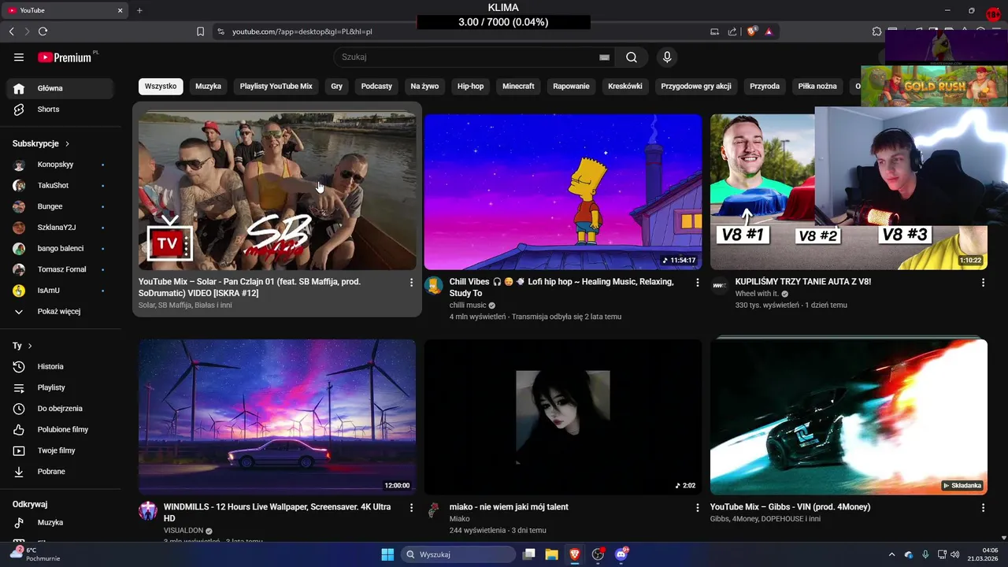Screen dimensions: 1008x567
Task: Open the on-screen keyboard icon in search box
Action: 604,57
